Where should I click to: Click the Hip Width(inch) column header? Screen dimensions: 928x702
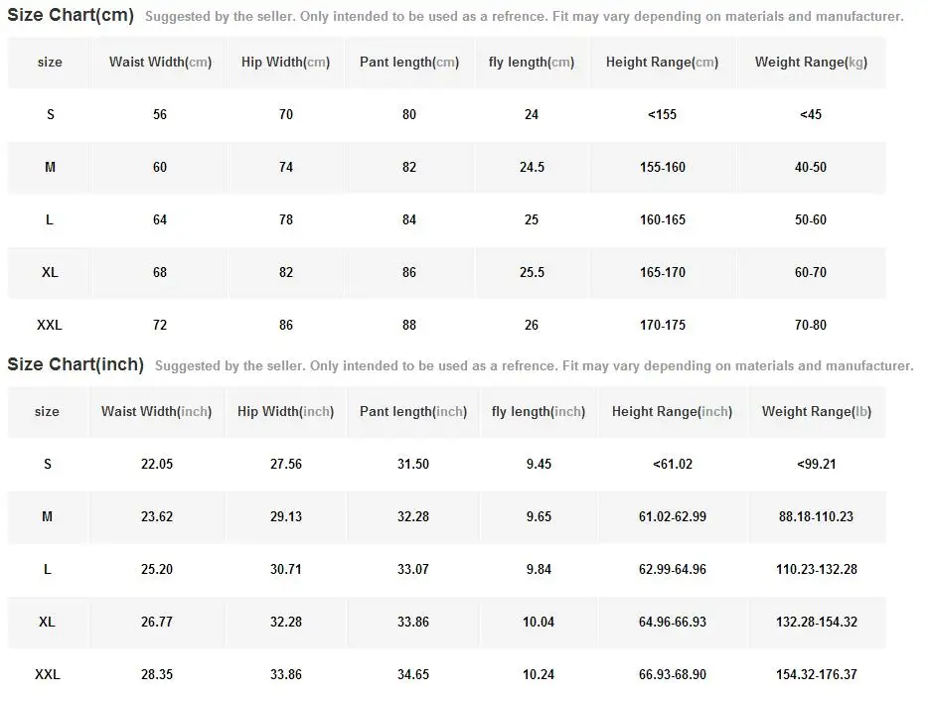coord(285,411)
